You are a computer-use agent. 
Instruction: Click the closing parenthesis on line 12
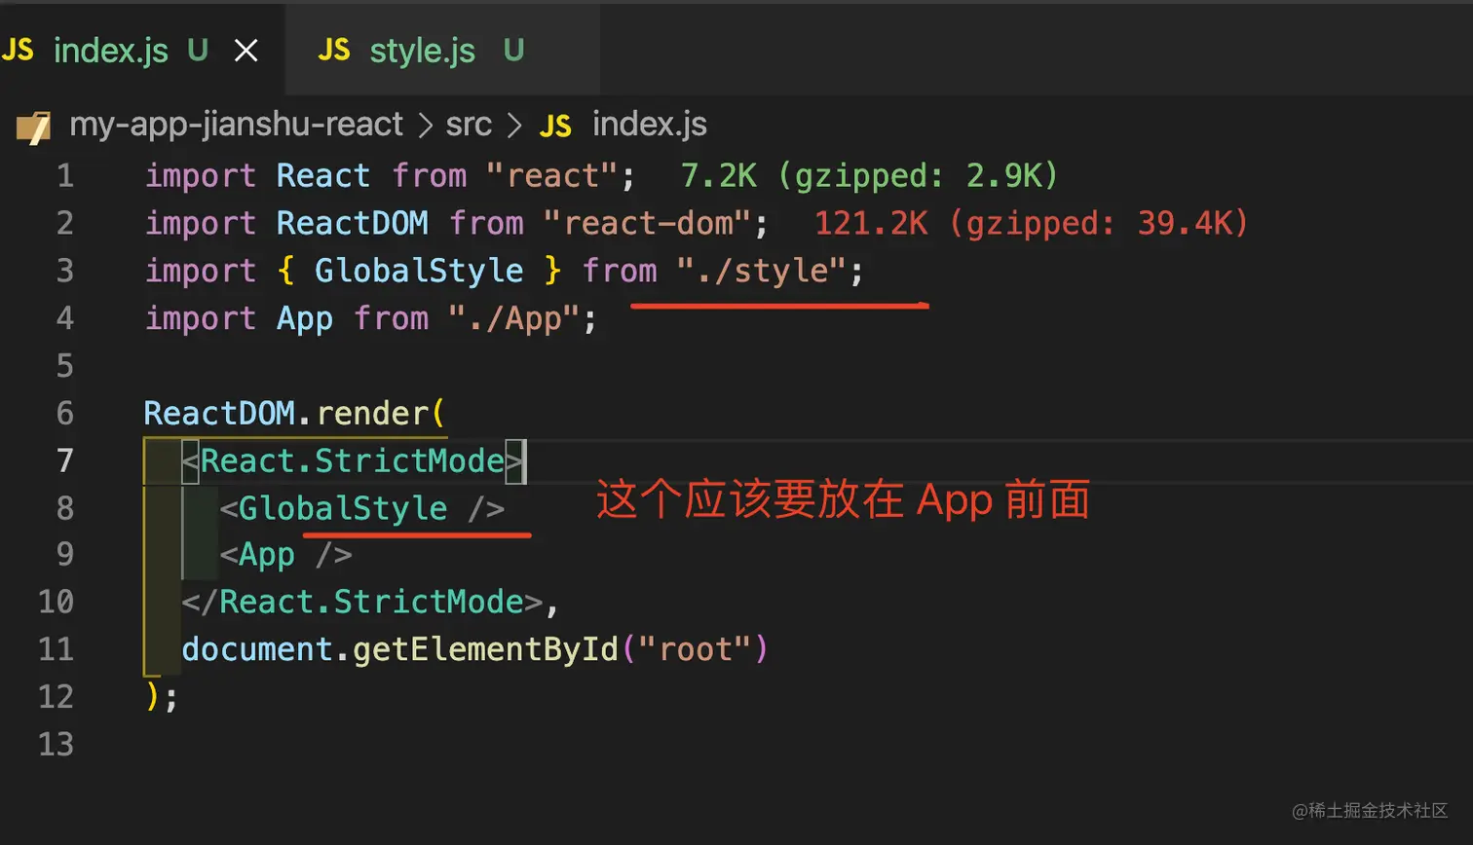tap(152, 697)
